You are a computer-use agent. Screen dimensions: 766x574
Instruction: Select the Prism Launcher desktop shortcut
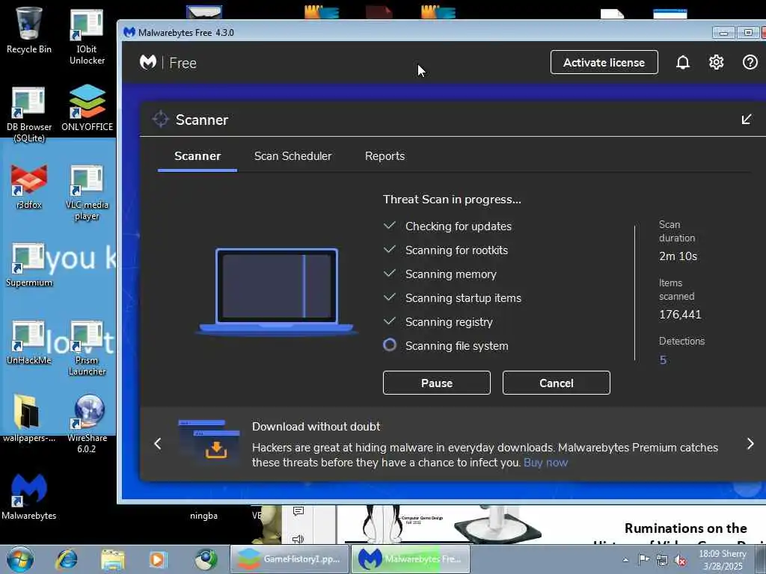coord(87,348)
